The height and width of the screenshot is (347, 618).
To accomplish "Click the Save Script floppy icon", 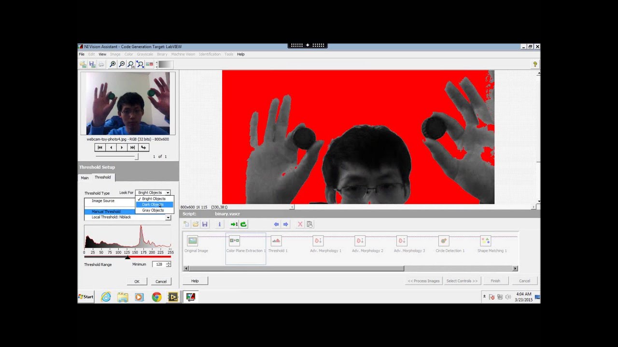I will 205,224.
